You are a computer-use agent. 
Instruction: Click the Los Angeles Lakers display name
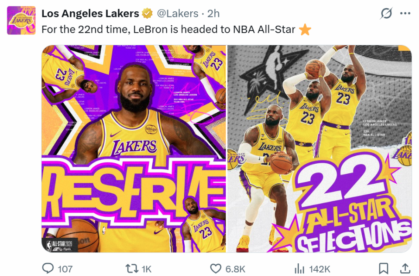[x=90, y=13]
